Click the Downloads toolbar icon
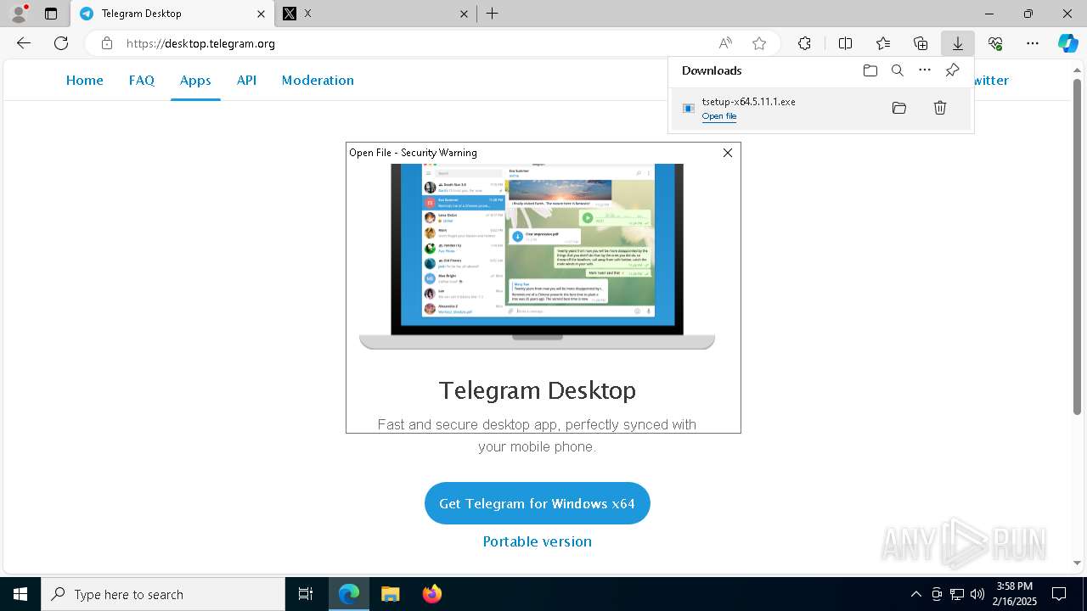This screenshot has width=1087, height=611. [957, 43]
